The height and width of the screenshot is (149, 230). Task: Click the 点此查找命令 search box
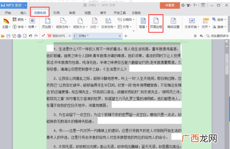click(x=218, y=36)
